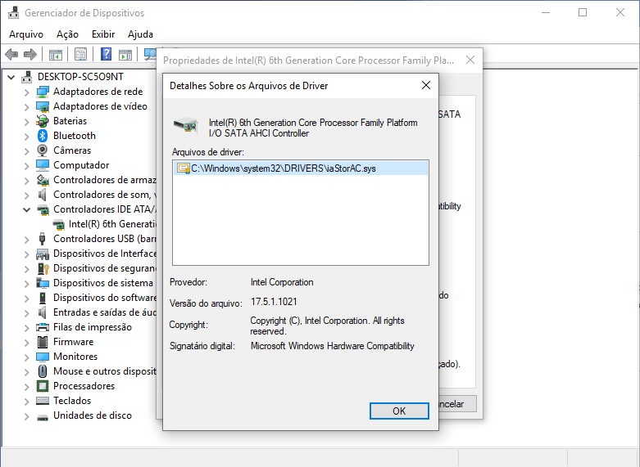Select the Entradas e saídas de áudio item
This screenshot has height=467, width=640.
point(105,312)
